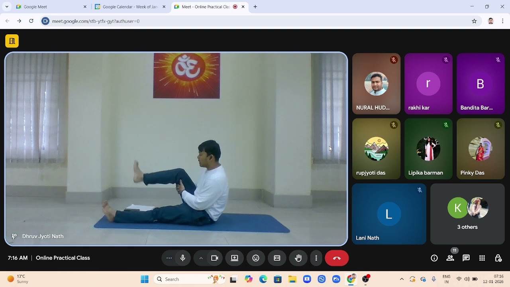The image size is (510, 287).
Task: Click the red leave call button
Action: coord(337,258)
